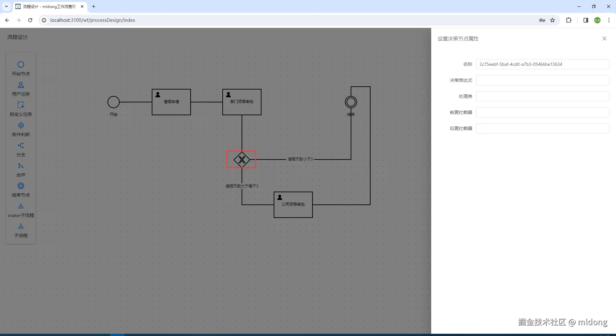Close the 设置决策节点属性 panel
Viewport: 616px width, 336px height.
[604, 39]
